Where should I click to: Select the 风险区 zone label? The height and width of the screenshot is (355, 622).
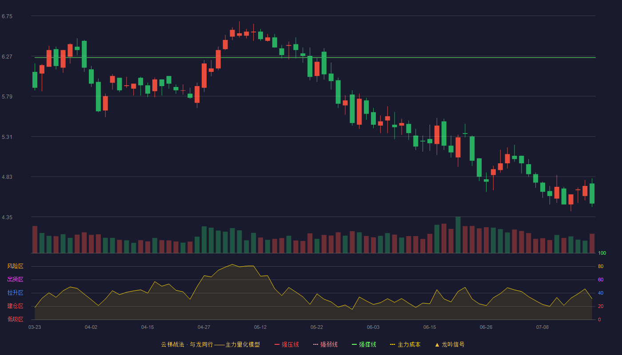(15, 266)
